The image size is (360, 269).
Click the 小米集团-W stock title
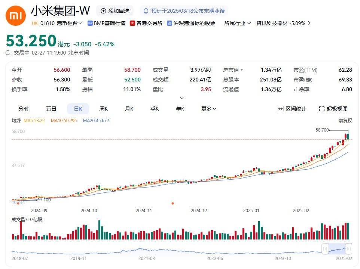(x=60, y=11)
